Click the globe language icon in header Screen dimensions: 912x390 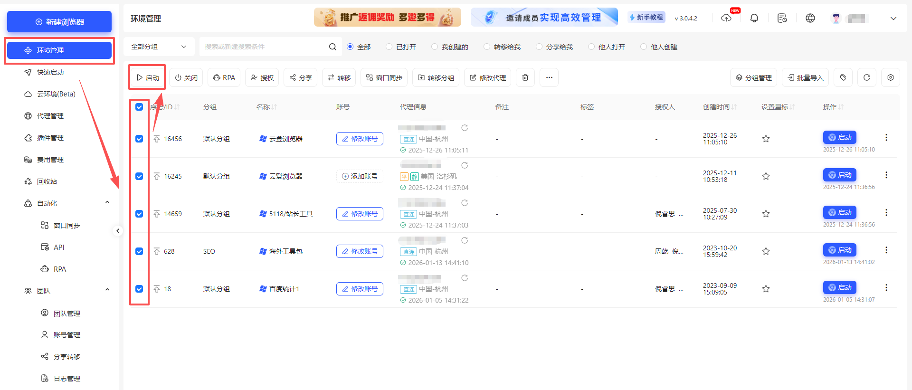[810, 18]
